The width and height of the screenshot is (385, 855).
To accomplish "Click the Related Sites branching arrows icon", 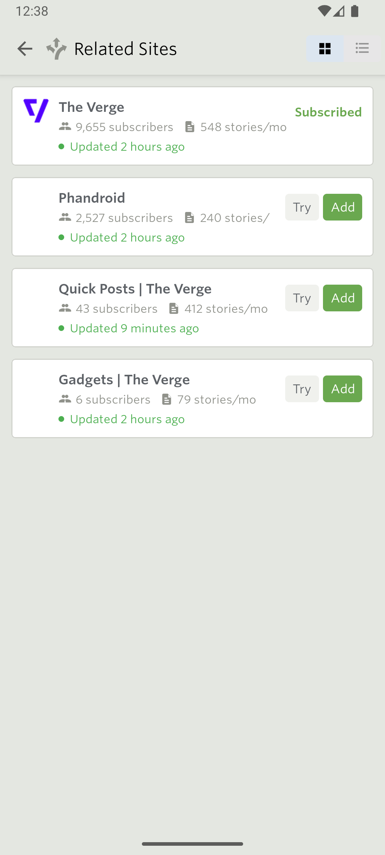I will click(56, 48).
